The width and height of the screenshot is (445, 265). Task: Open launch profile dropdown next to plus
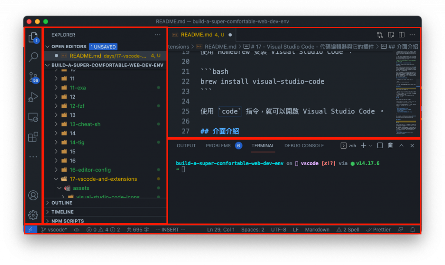click(370, 146)
